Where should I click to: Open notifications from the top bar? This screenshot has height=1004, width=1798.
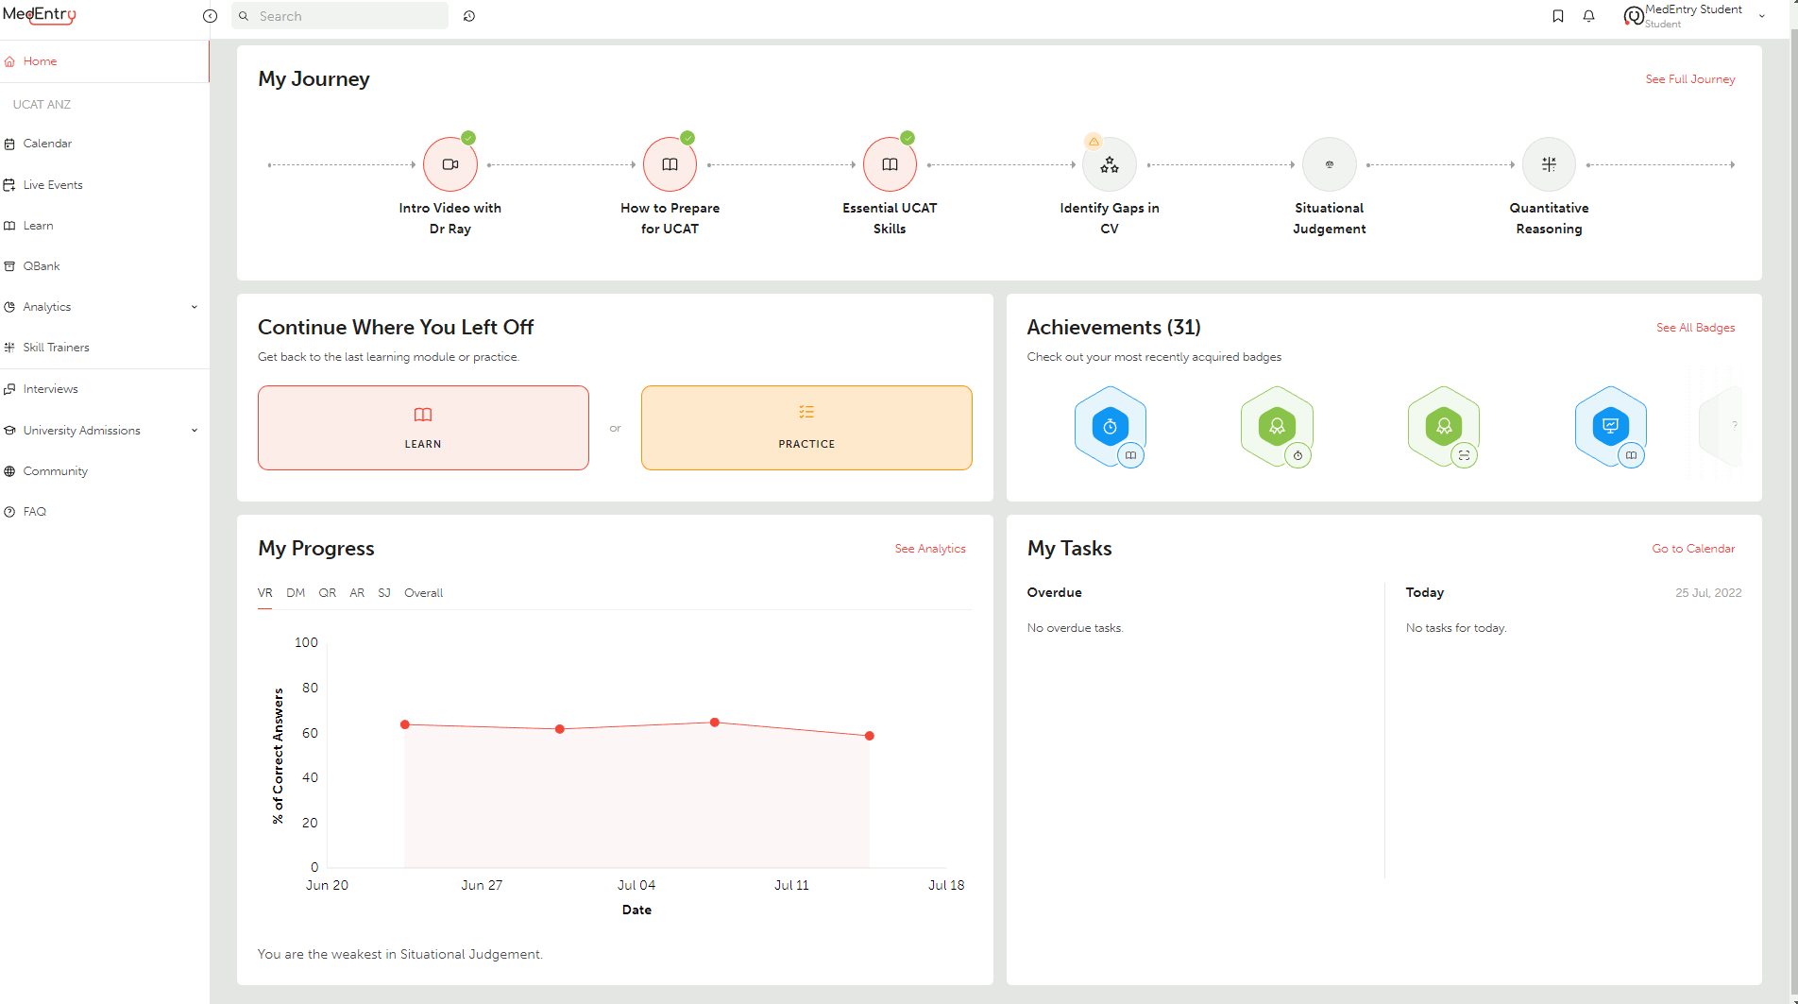pos(1587,15)
